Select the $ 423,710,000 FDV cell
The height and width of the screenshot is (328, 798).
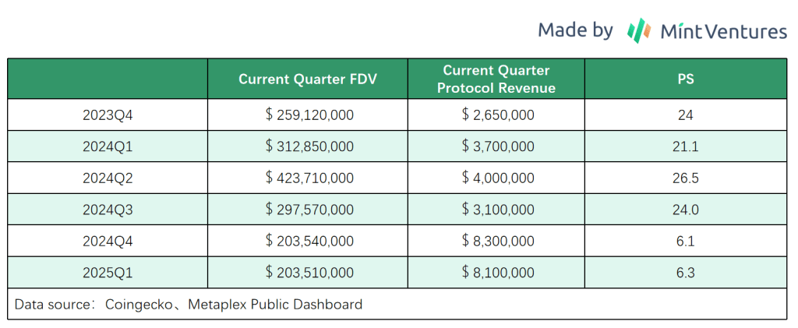point(309,178)
